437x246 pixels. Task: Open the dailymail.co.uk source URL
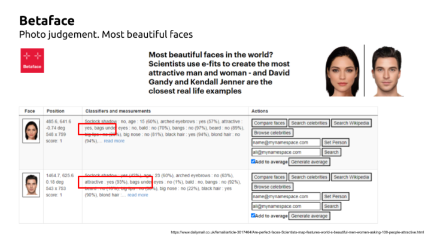(x=297, y=232)
